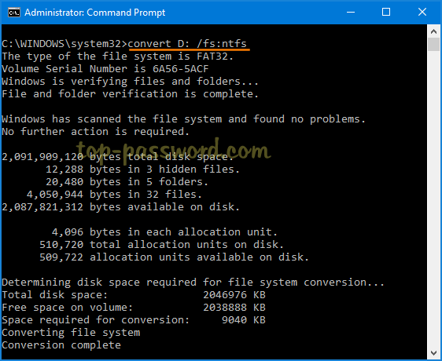Click the Conversion complete message
The image size is (442, 361).
click(61, 345)
